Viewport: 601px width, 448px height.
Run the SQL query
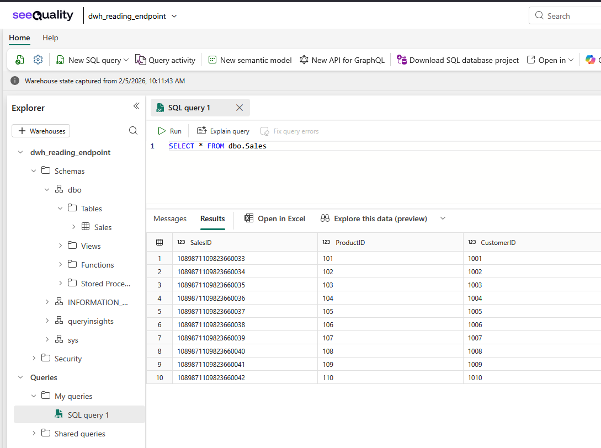pyautogui.click(x=169, y=131)
